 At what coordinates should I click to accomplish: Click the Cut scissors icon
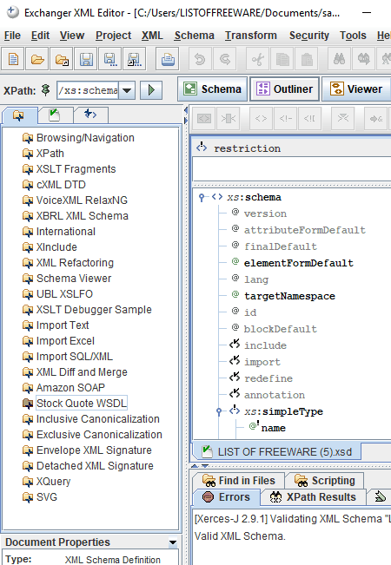coord(257,59)
